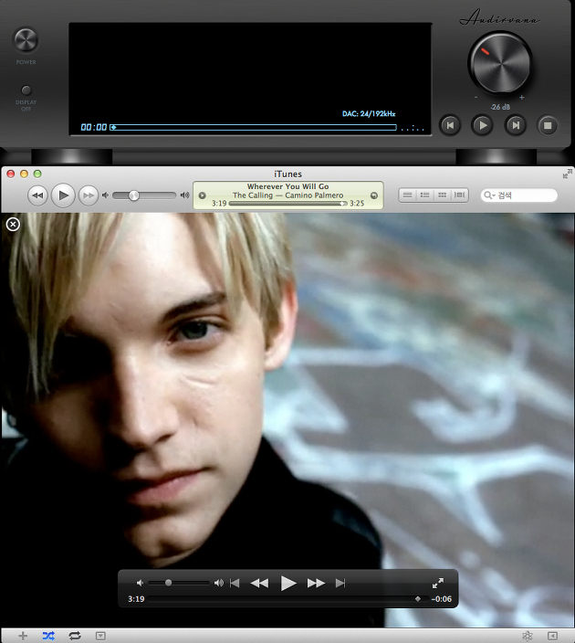Click the music video frame
Image resolution: width=575 pixels, height=643 pixels.
tap(287, 420)
